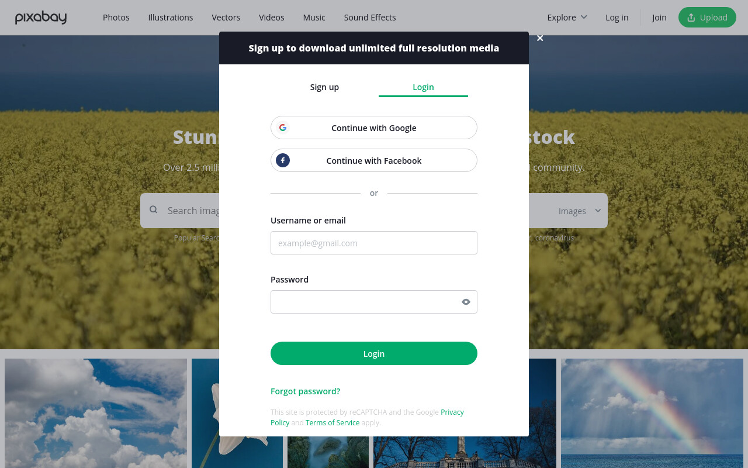The width and height of the screenshot is (748, 468).
Task: Click the search magnifier icon
Action: coord(153,209)
